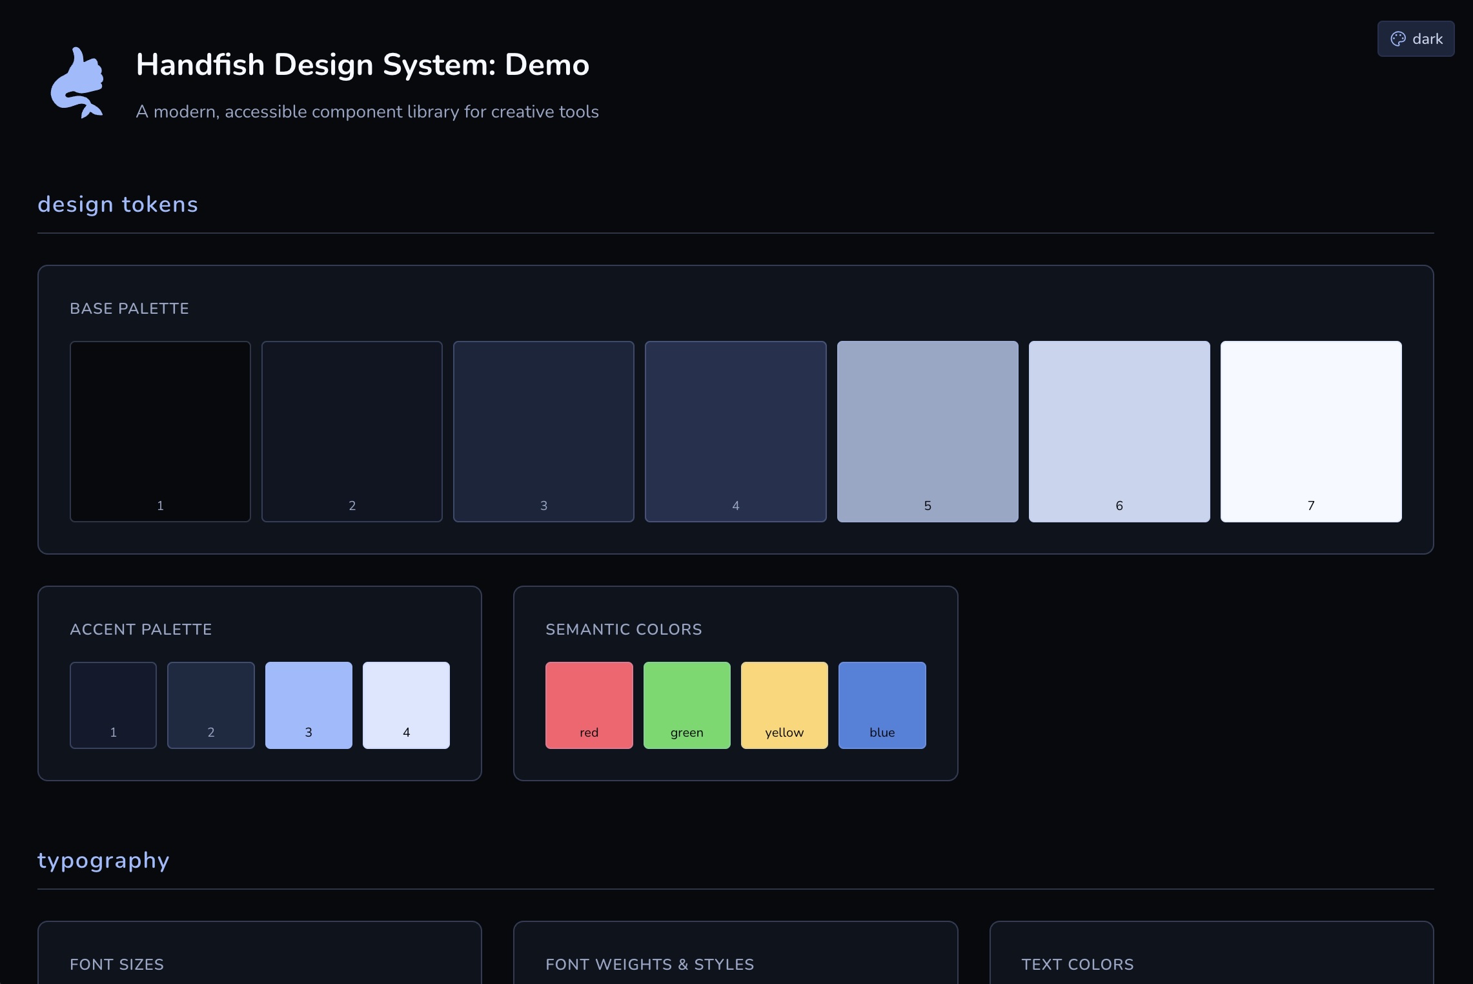The height and width of the screenshot is (984, 1473).
Task: Click the 'design tokens' section heading
Action: pos(117,204)
